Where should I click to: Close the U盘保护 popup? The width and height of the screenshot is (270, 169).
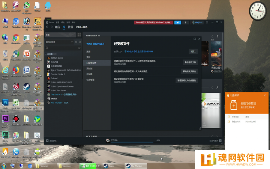click(x=265, y=95)
